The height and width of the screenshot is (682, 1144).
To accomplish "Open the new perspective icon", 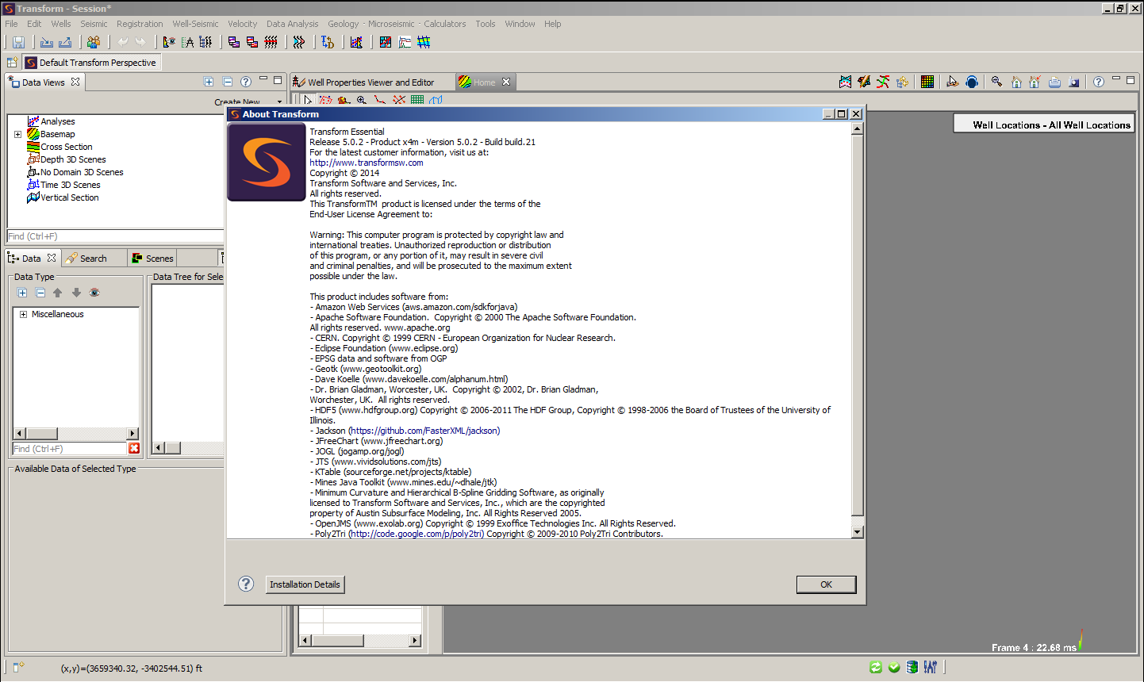I will 13,63.
